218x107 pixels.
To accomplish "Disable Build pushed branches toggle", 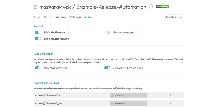I will [x=38, y=32].
